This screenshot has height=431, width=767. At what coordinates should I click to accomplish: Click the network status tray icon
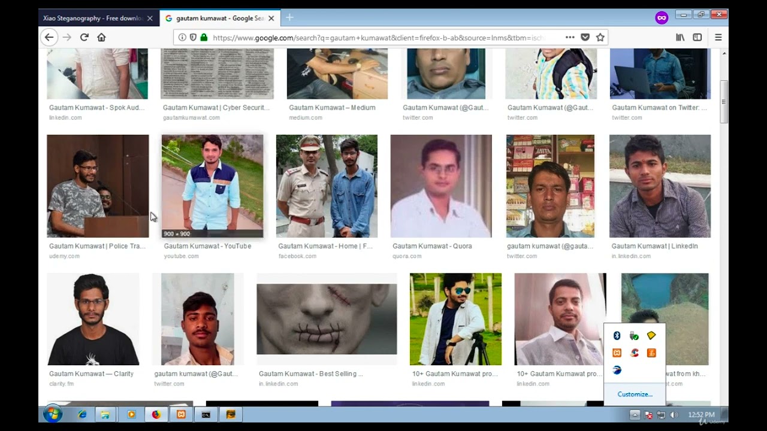(662, 415)
